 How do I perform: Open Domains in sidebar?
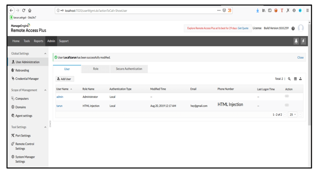[x=21, y=107]
